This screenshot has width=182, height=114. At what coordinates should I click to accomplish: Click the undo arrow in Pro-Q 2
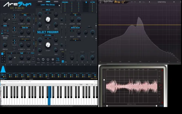point(132,2)
